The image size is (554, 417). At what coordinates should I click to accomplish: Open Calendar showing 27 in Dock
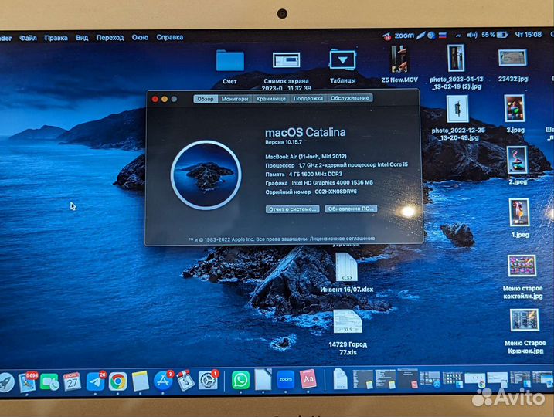click(x=72, y=381)
